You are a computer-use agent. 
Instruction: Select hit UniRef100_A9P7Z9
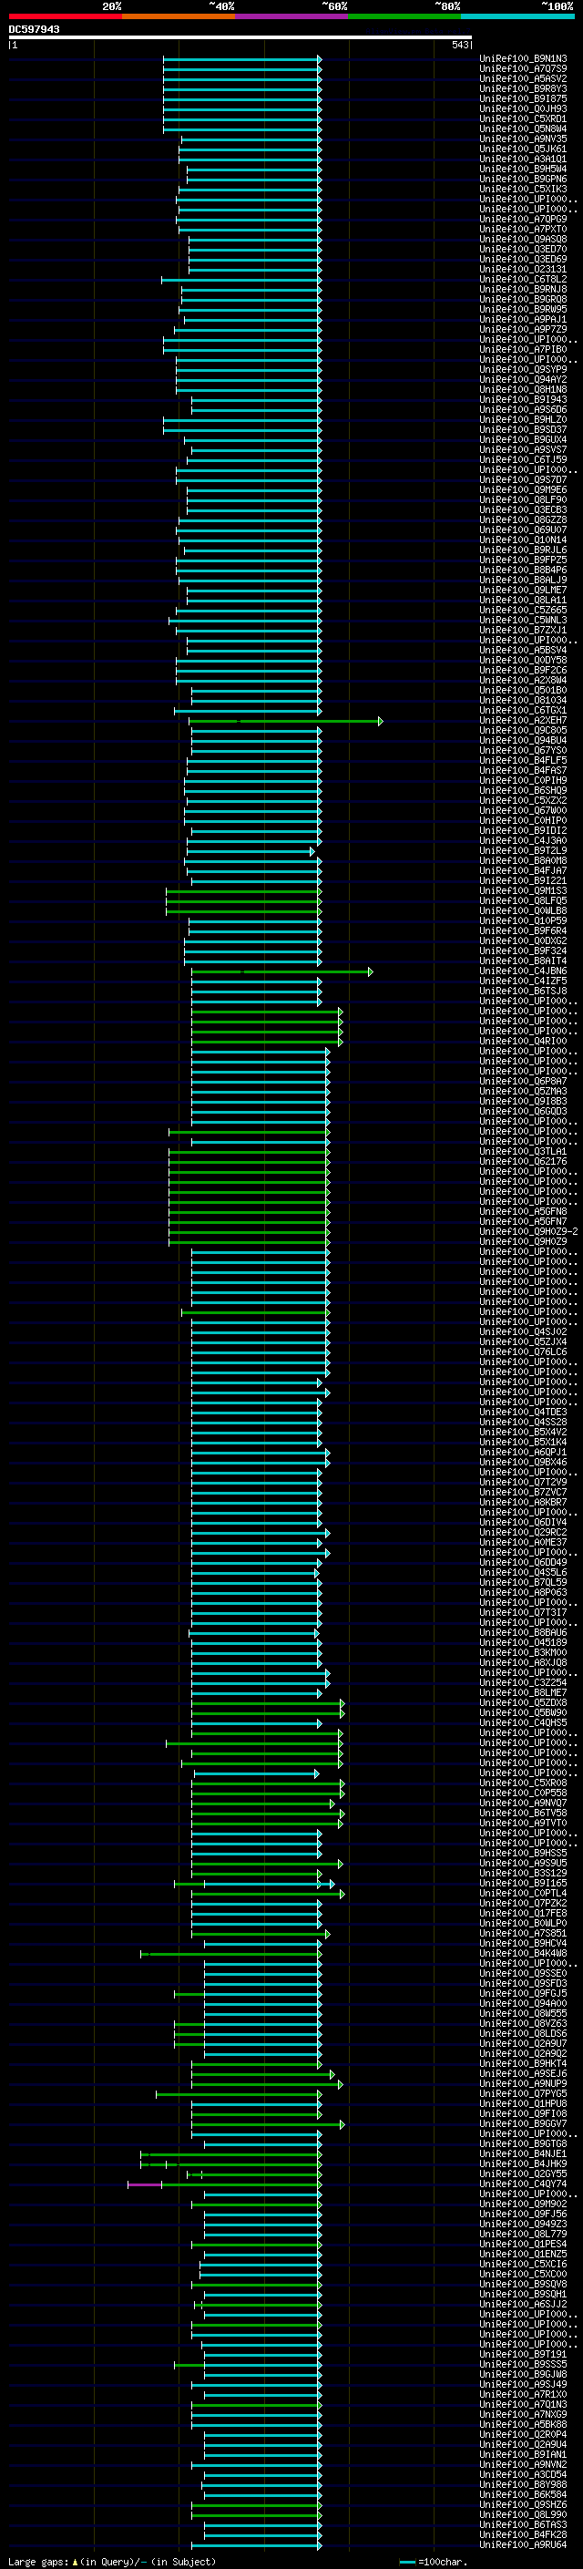pyautogui.click(x=523, y=329)
